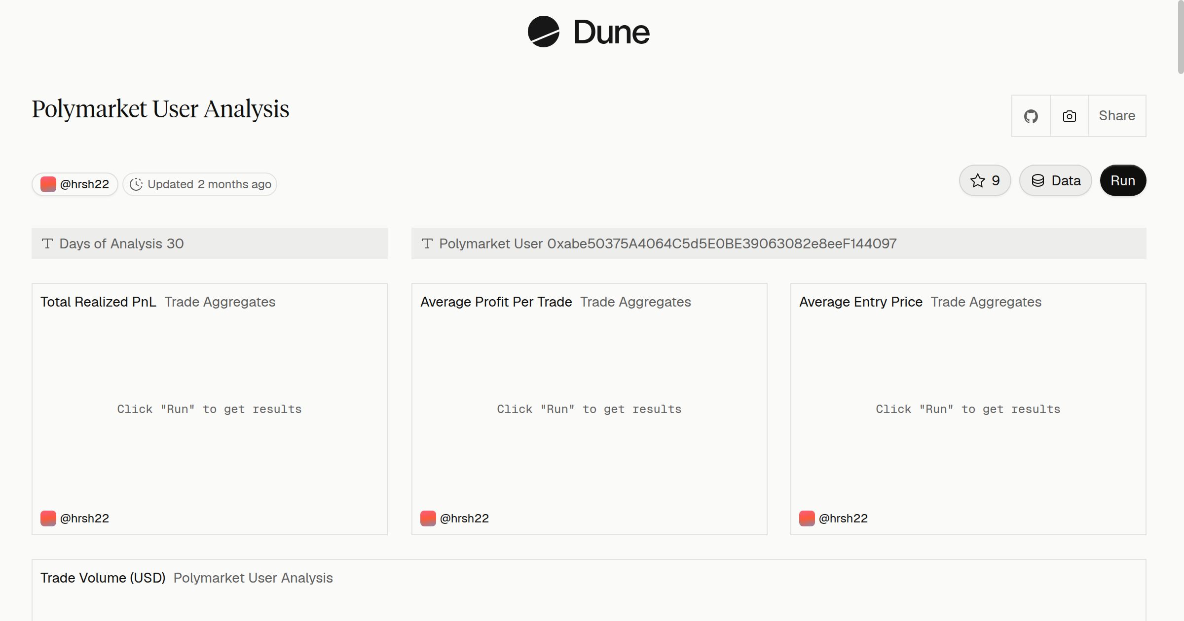Open the Data button

point(1055,180)
